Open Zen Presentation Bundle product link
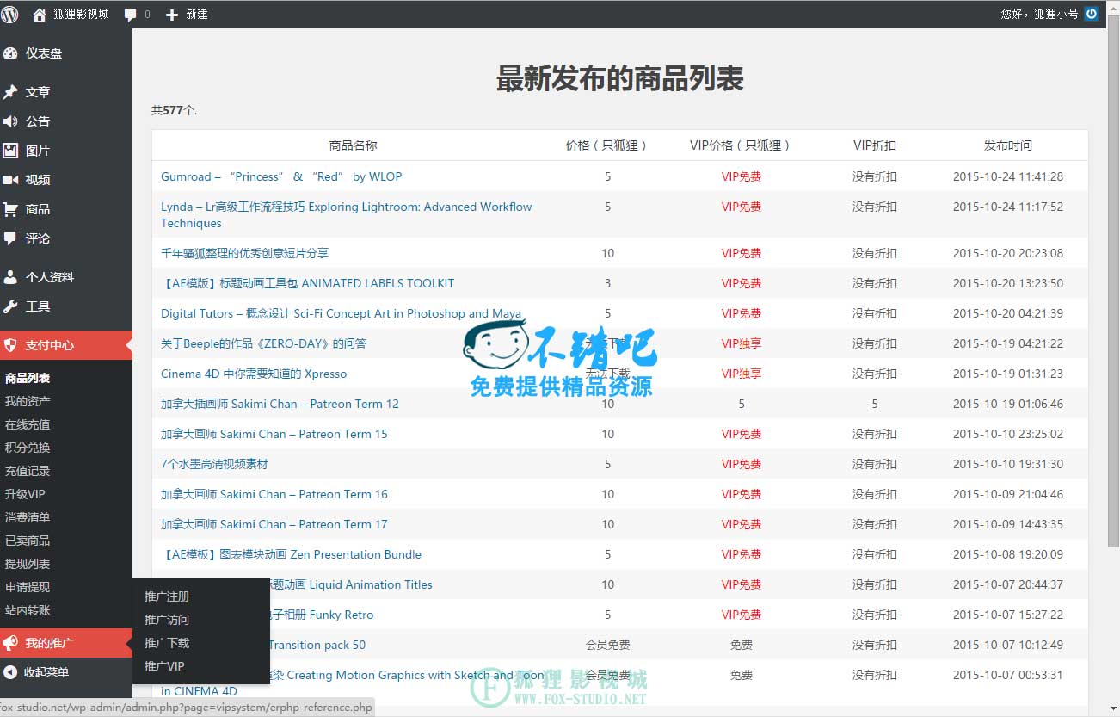The width and height of the screenshot is (1120, 717). [x=291, y=554]
